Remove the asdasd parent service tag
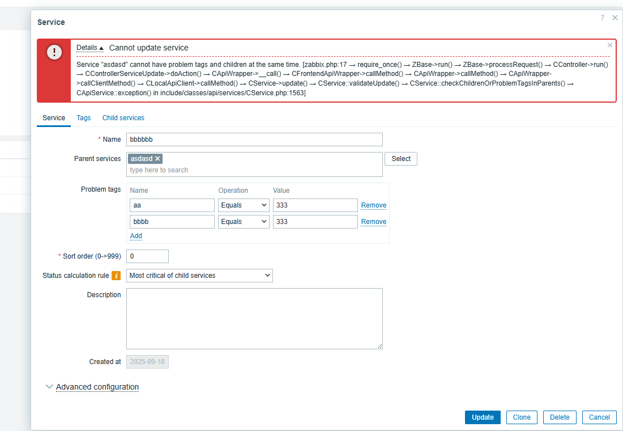Screen dimensions: 623x431 pos(157,159)
